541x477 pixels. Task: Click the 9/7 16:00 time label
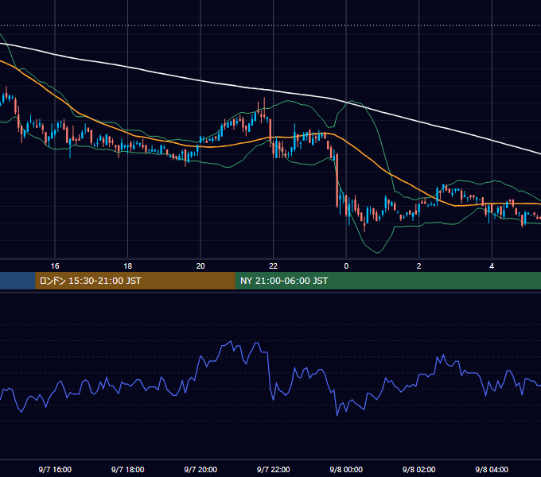[x=55, y=469]
